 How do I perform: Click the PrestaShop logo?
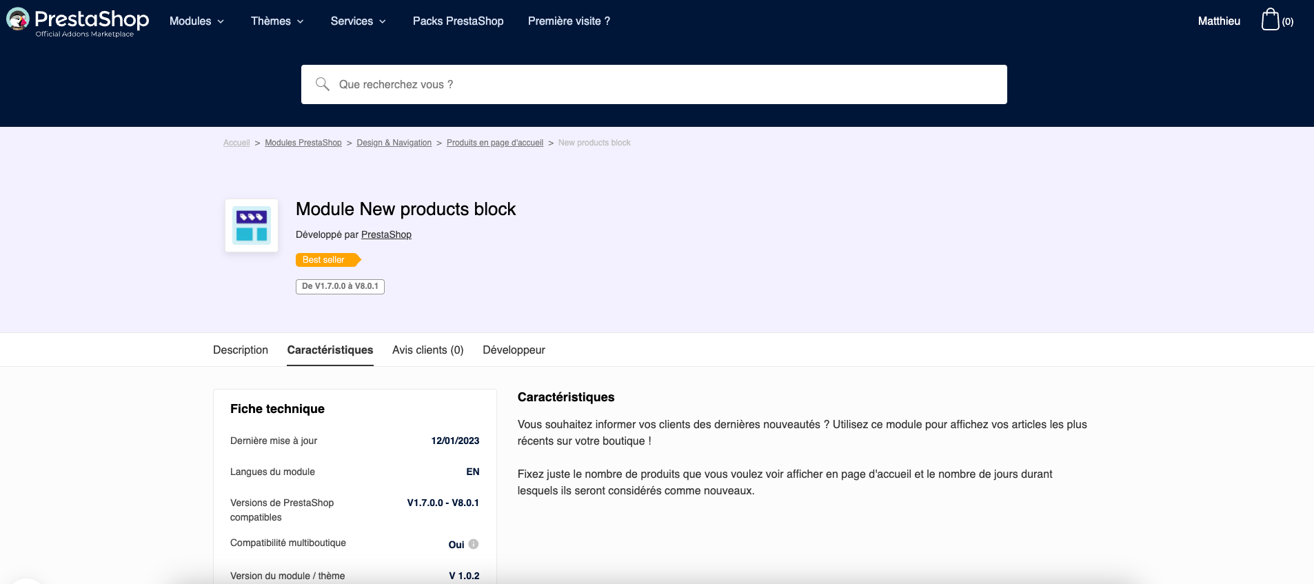pyautogui.click(x=77, y=21)
